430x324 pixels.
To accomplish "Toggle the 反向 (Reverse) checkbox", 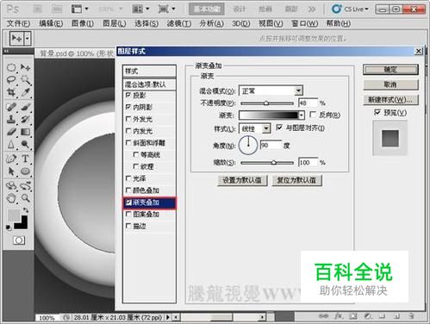I will 313,115.
